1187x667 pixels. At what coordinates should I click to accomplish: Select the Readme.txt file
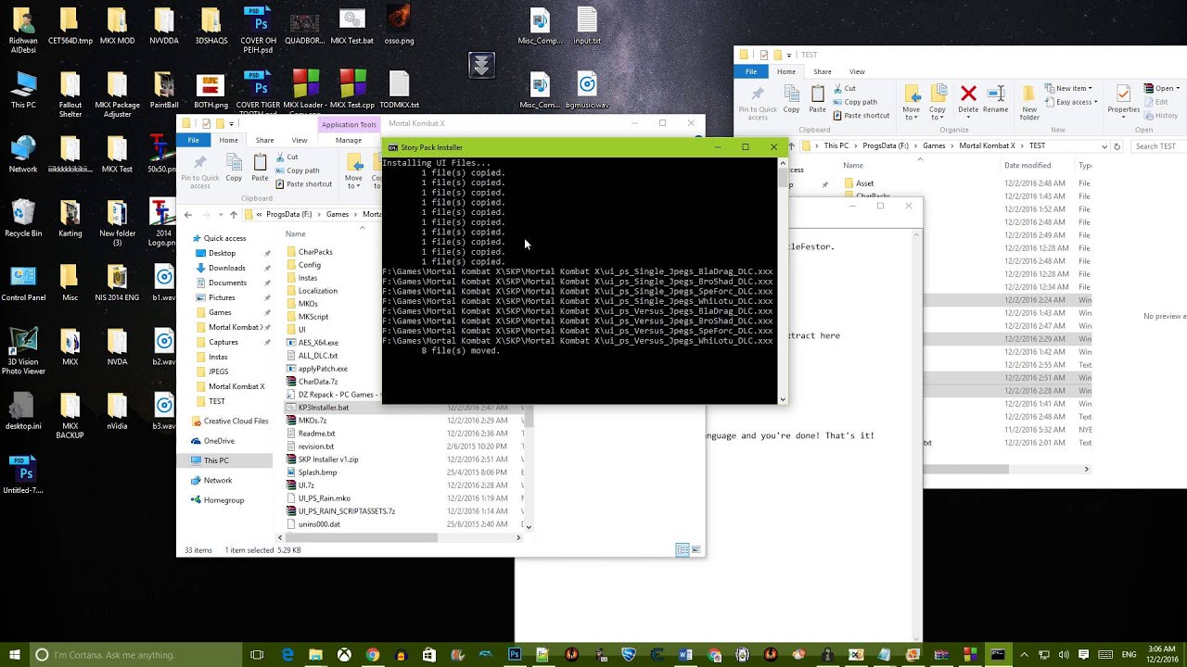(316, 434)
